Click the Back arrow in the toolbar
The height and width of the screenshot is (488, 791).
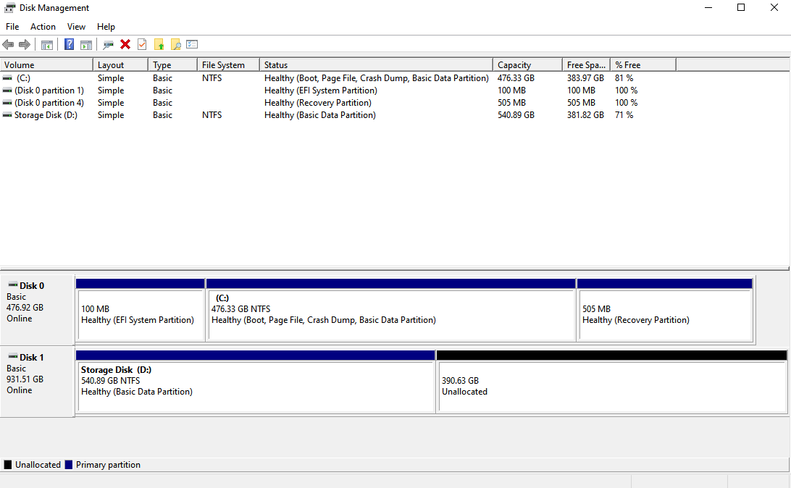coord(8,44)
